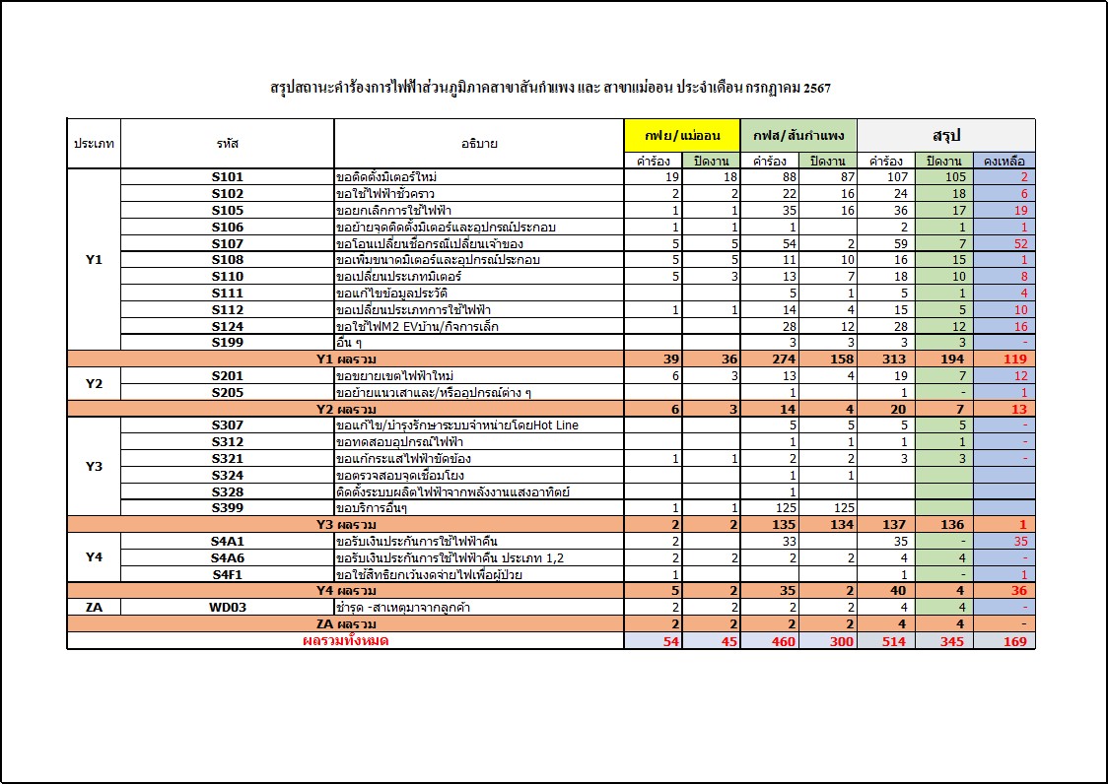
Task: Select description ขอใช้ไฟฟ้าชั่วคราว
Action: click(385, 193)
